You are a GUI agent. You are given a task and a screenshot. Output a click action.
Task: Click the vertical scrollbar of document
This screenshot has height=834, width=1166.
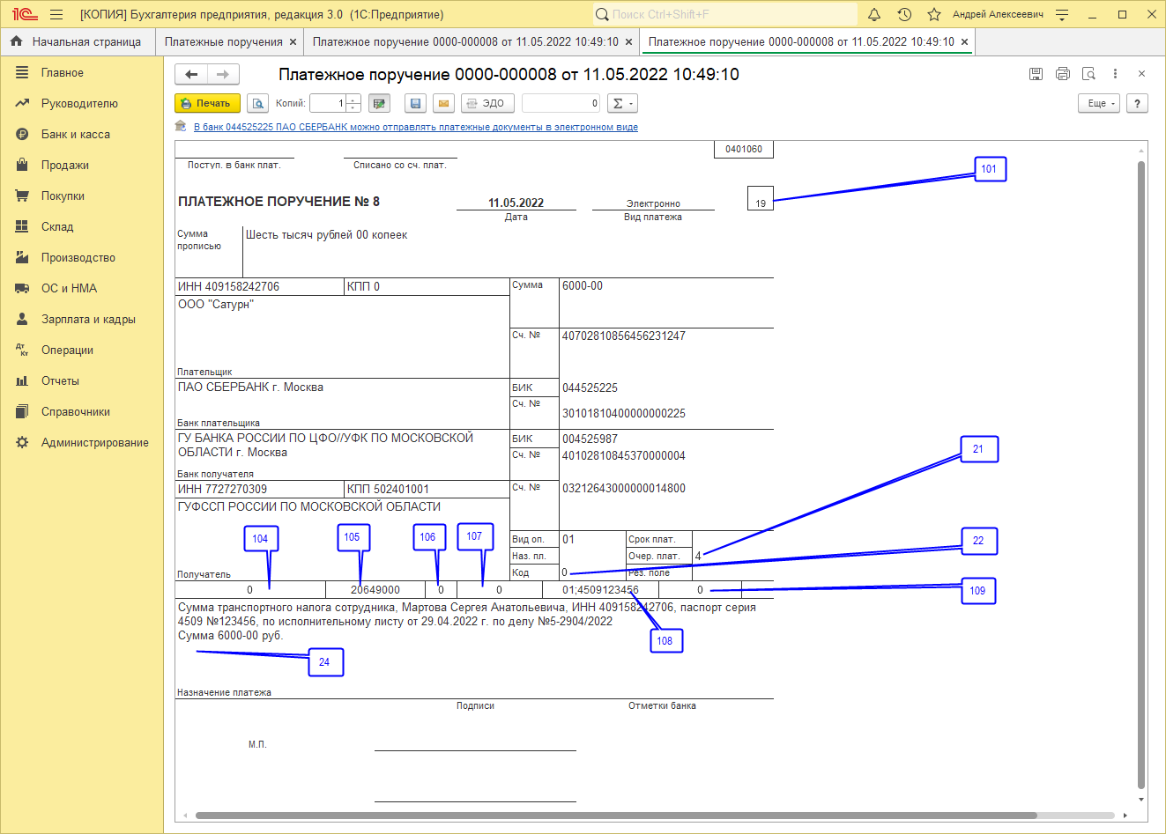(1141, 476)
